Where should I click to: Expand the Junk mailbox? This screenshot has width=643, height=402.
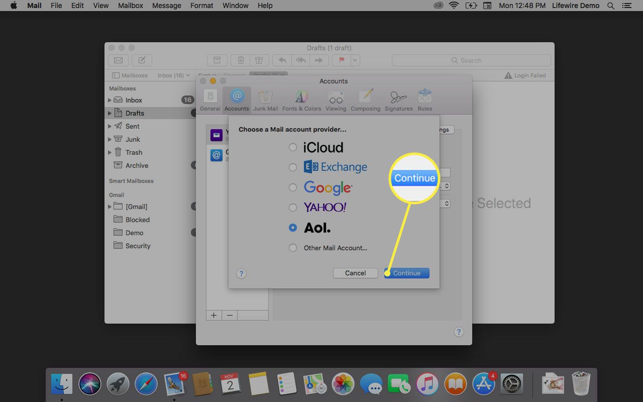[x=110, y=139]
